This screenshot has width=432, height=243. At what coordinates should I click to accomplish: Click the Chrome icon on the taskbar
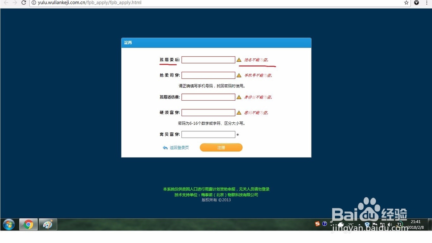click(x=28, y=224)
